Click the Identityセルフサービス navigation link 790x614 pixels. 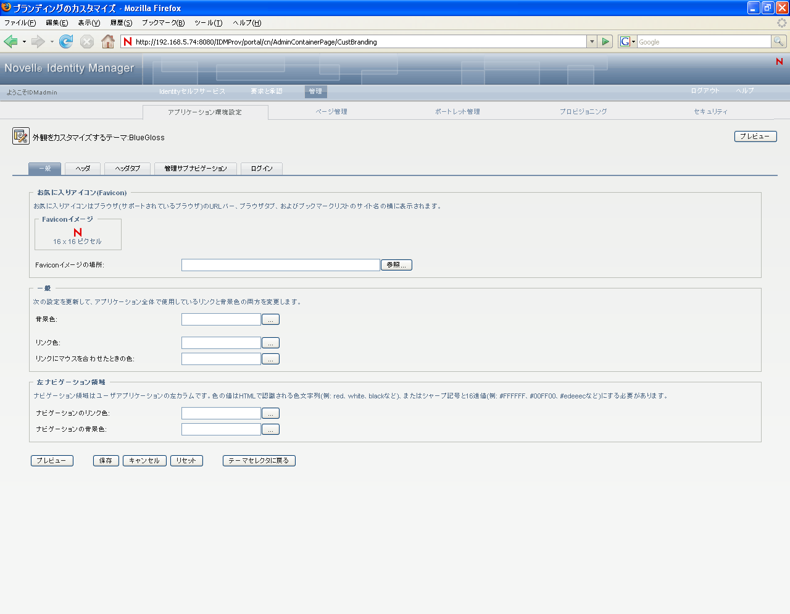tap(192, 91)
